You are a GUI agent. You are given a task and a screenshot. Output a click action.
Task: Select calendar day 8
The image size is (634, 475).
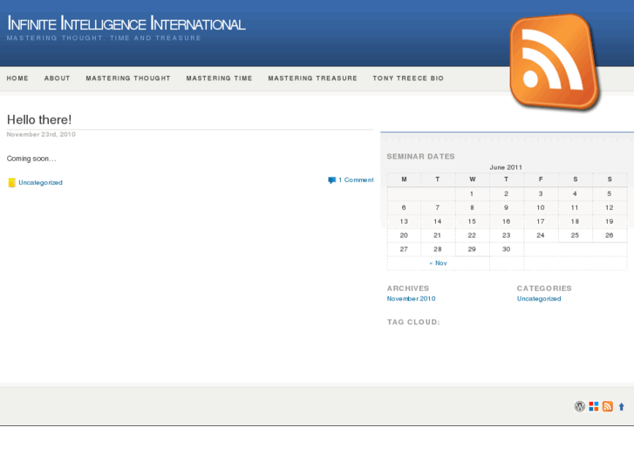point(472,207)
